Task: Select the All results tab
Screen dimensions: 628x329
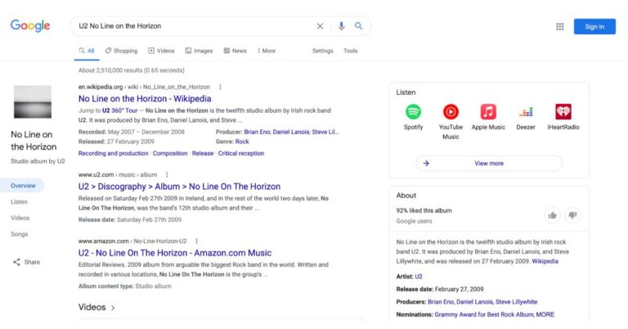Action: [87, 51]
